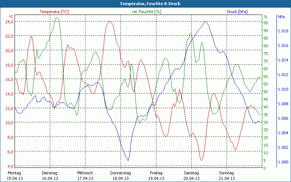Click the '65' humidity axis value
Viewport: 291px width, 182px height.
(x=266, y=69)
